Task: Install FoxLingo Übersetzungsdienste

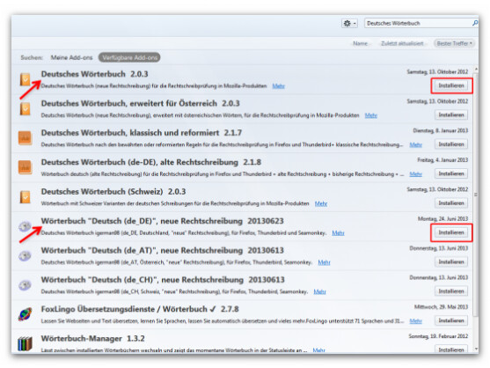Action: coord(451,320)
